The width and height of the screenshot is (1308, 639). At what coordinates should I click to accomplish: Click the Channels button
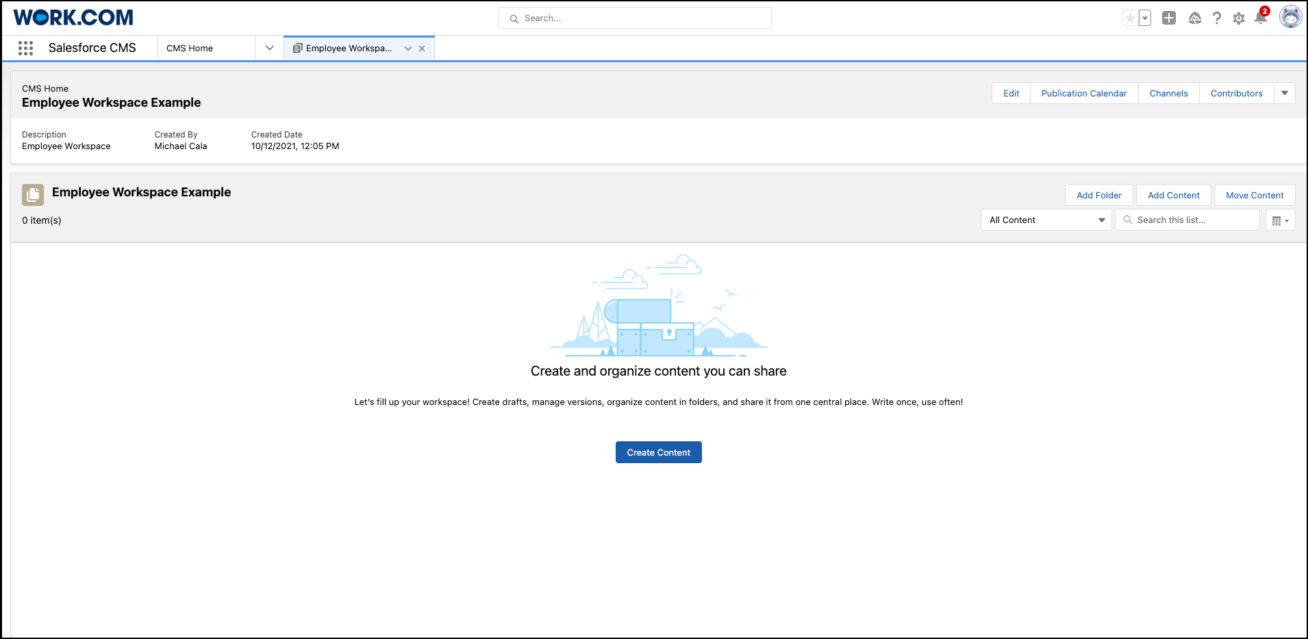point(1169,93)
